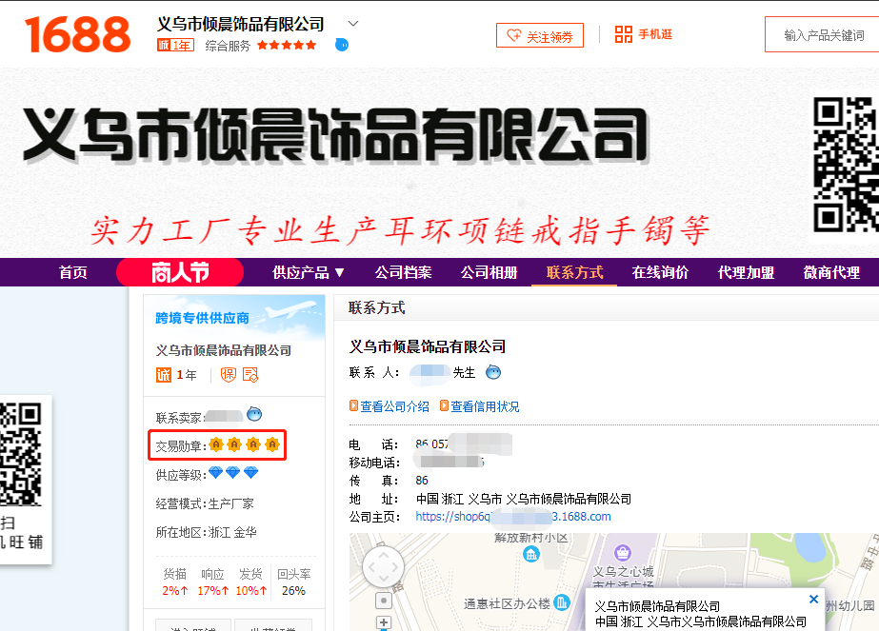This screenshot has width=879, height=631.
Task: Click the header 诚 1年 badge
Action: point(175,46)
